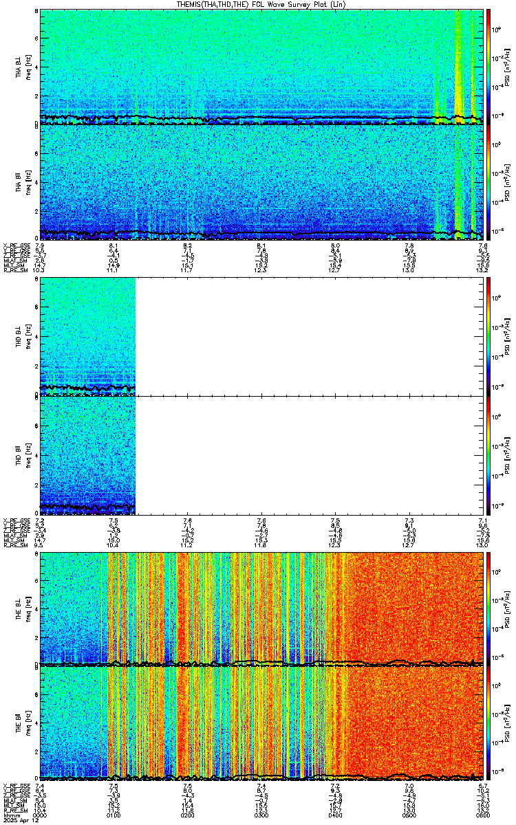The height and width of the screenshot is (825, 516).
Task: Click the THA B-perpendicular PSD color bar
Action: pyautogui.click(x=489, y=65)
